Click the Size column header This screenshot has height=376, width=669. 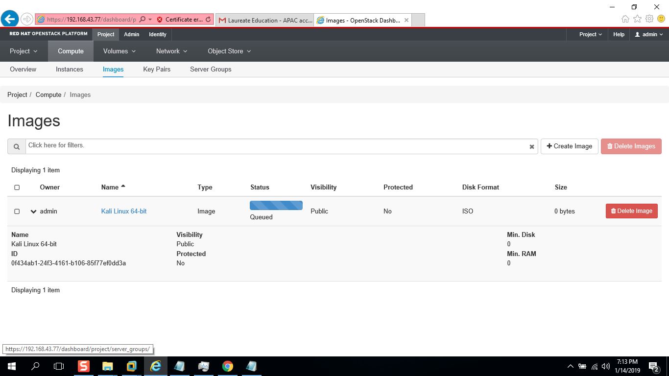561,187
